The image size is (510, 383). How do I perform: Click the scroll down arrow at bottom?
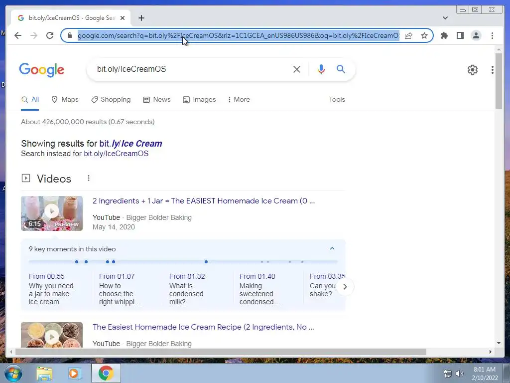(x=499, y=343)
